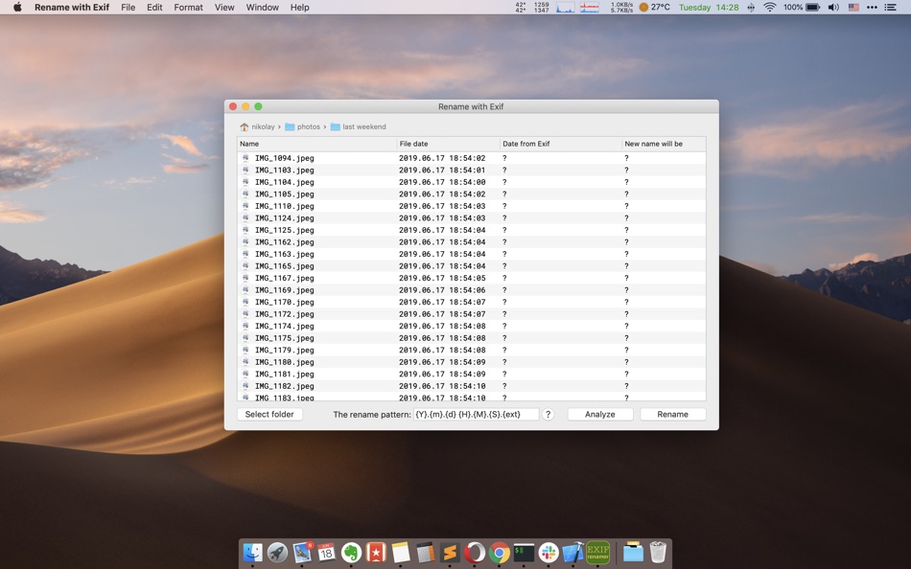
Task: Open the Wi-Fi status menu
Action: pos(770,7)
